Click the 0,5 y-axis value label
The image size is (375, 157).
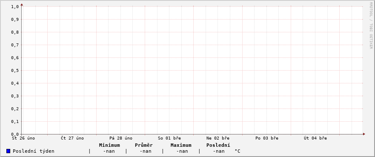[15, 71]
